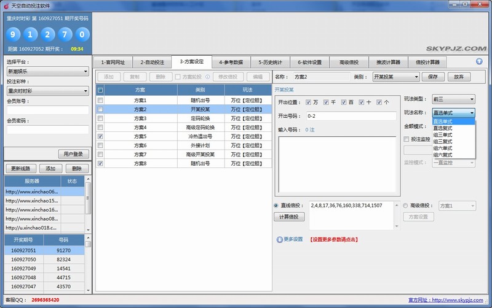
Task: Enable the 投注监控 checkbox
Action: pos(406,139)
